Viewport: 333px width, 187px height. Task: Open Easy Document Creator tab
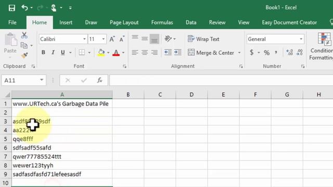(289, 22)
